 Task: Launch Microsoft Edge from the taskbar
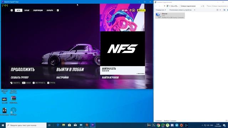pyautogui.click(x=58, y=125)
